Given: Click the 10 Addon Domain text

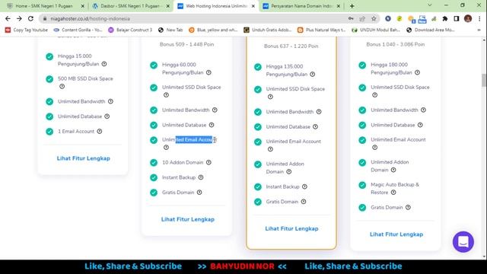Looking at the screenshot, I should pyautogui.click(x=183, y=162).
